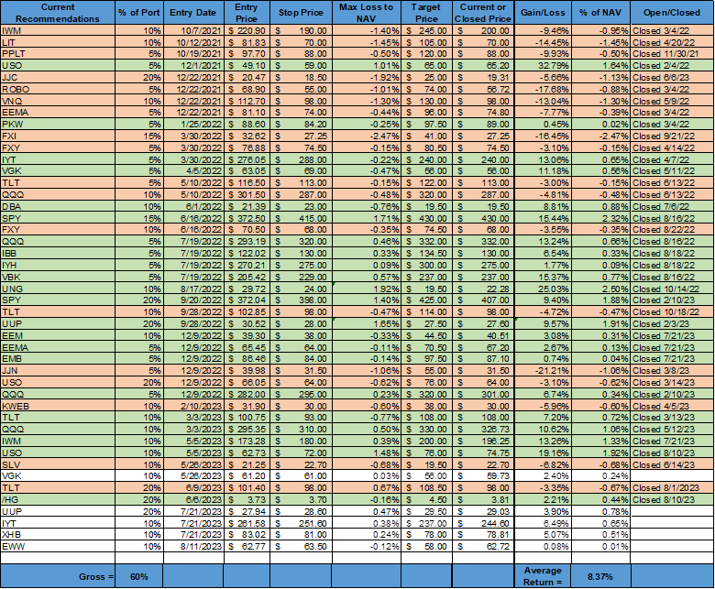The width and height of the screenshot is (715, 589).
Task: Select the '% of NAV' column header
Action: click(x=600, y=13)
